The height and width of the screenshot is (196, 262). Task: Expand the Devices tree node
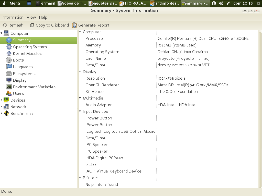(2, 100)
